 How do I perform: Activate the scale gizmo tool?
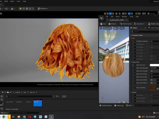(113, 14)
